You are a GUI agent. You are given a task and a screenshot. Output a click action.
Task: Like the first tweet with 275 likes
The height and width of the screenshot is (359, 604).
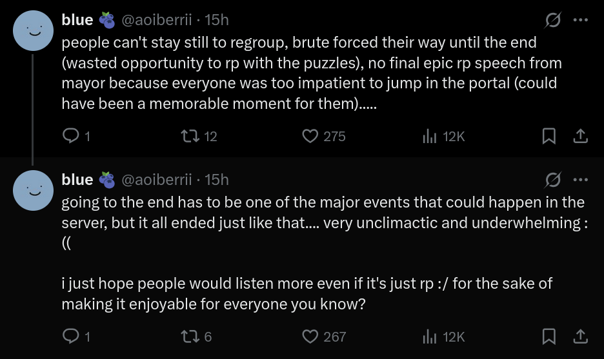[311, 136]
